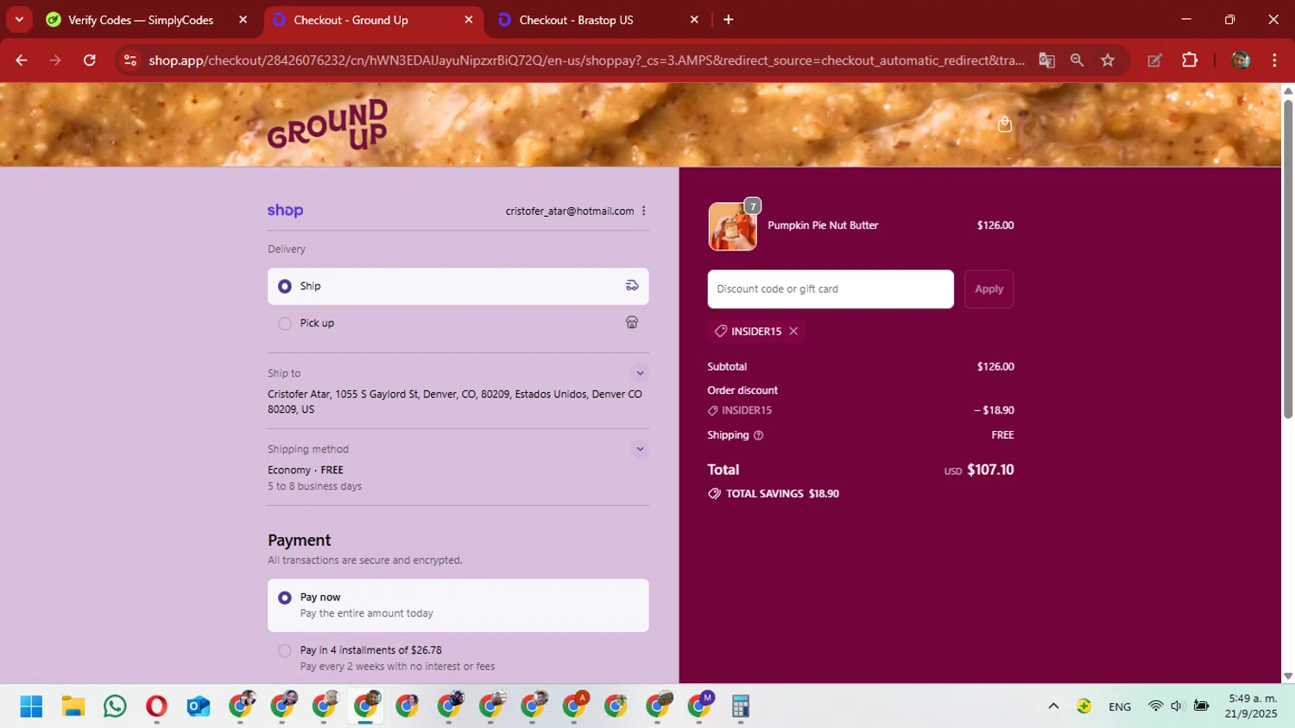Select the Pick up delivery option
This screenshot has width=1295, height=728.
pyautogui.click(x=458, y=323)
